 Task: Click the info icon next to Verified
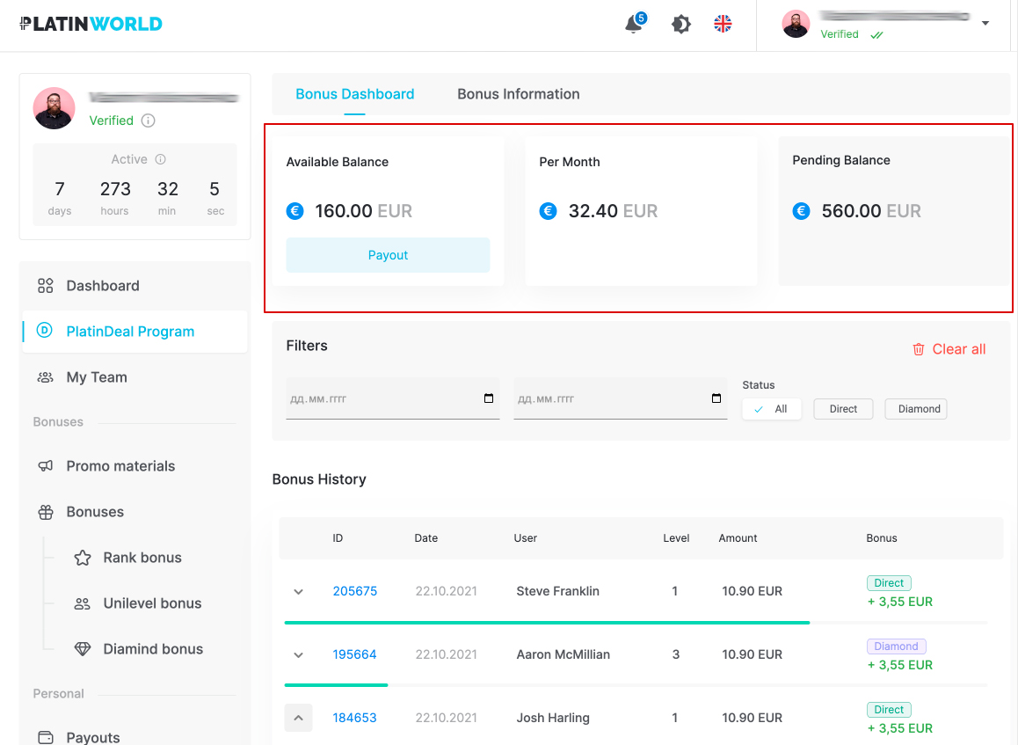[149, 121]
